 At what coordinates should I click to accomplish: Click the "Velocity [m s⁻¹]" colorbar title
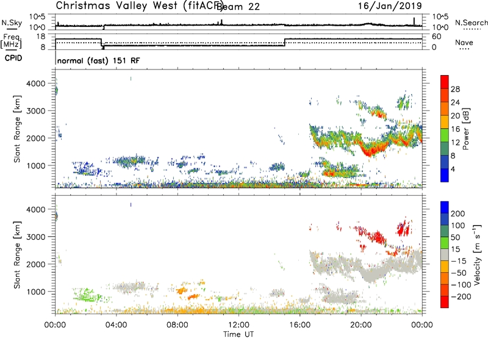pos(477,254)
